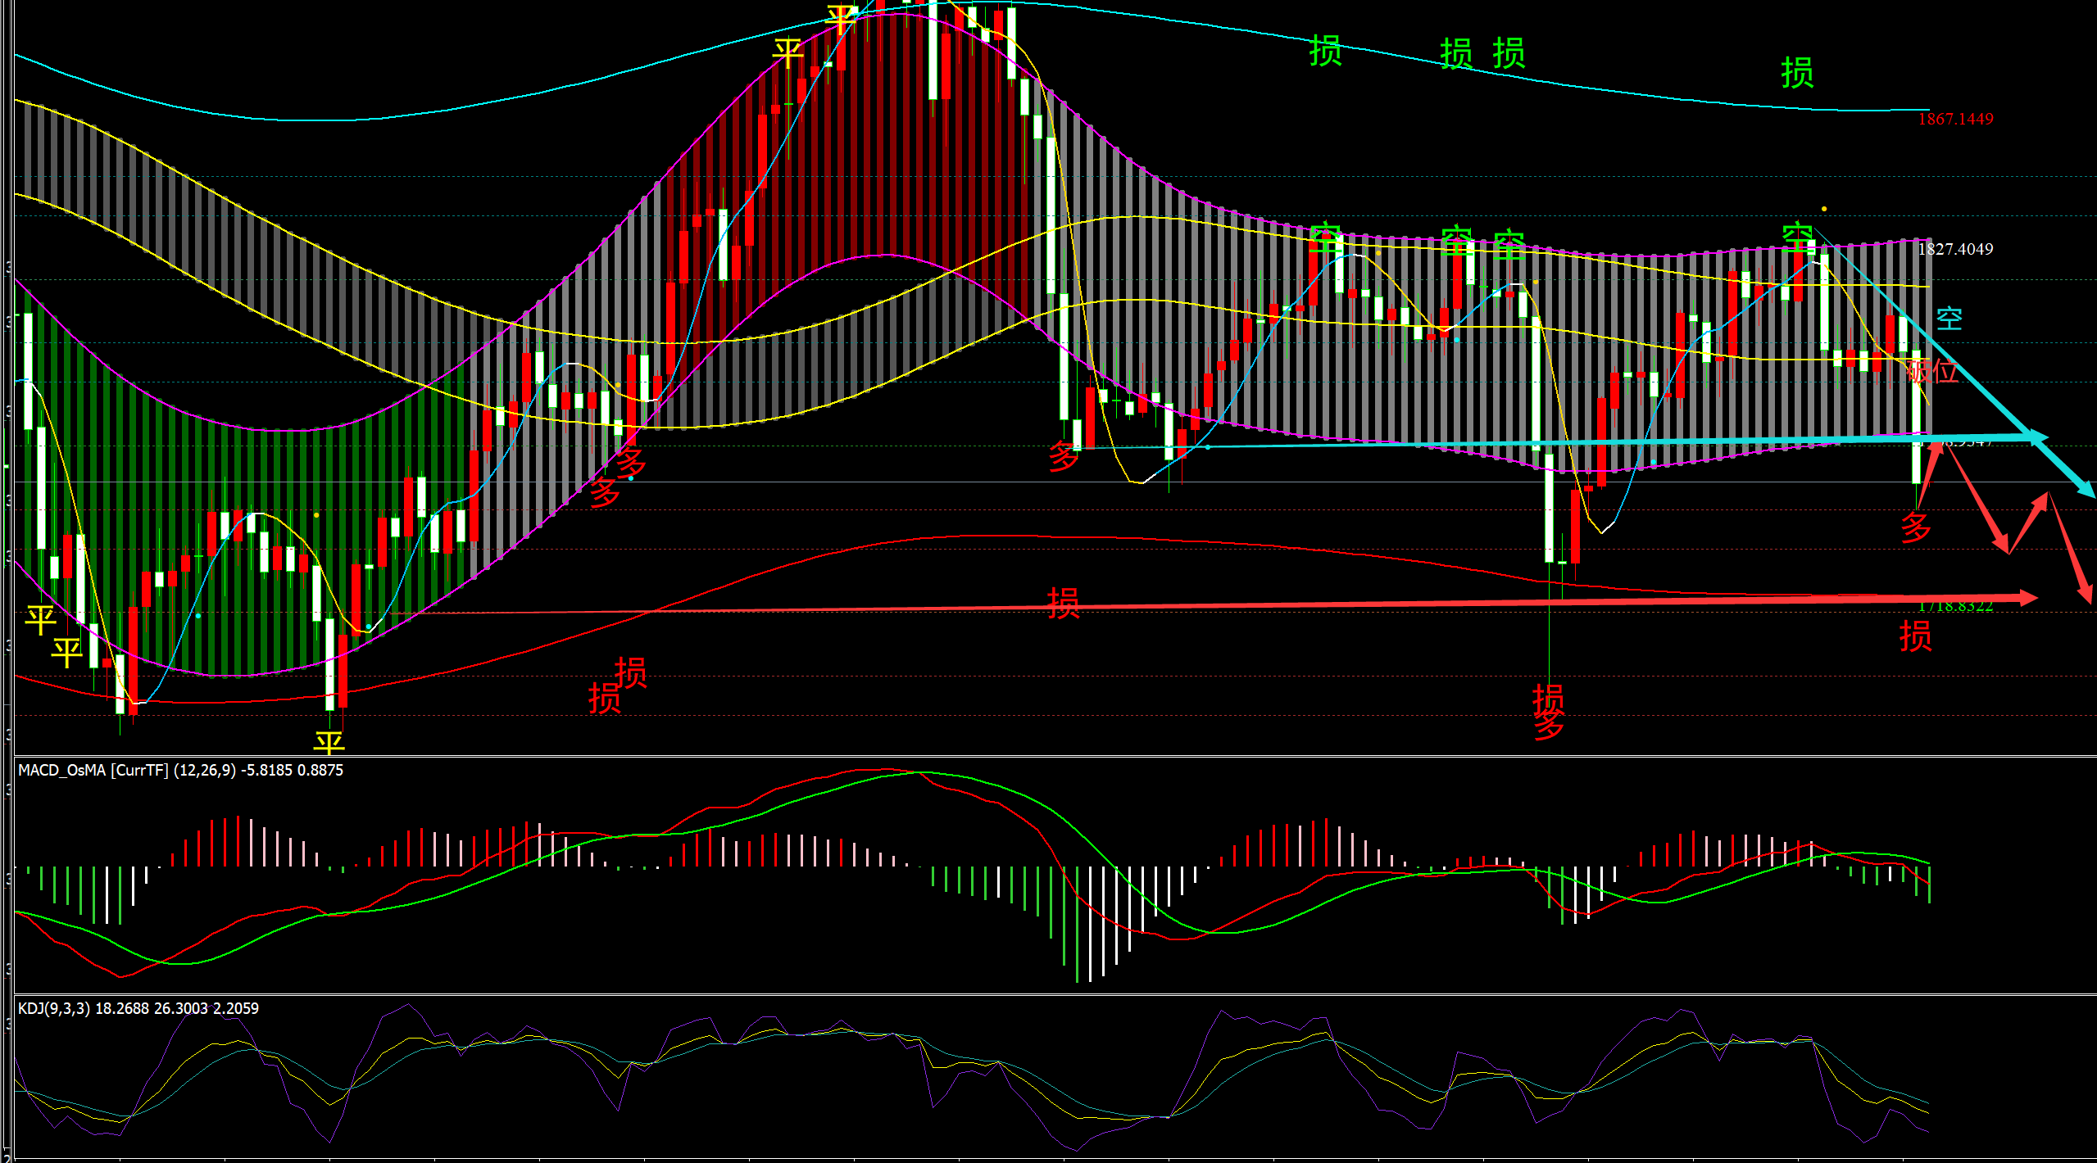
Task: Click the red 损 label on red horizontal line
Action: coord(1064,604)
